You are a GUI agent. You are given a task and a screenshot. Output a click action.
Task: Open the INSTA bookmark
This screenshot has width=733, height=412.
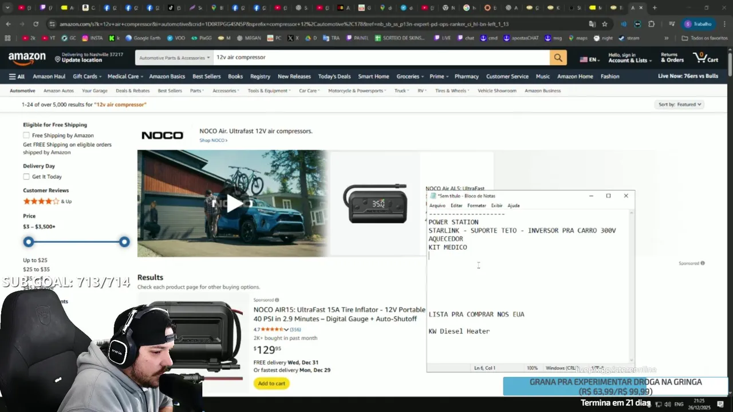[x=93, y=38]
